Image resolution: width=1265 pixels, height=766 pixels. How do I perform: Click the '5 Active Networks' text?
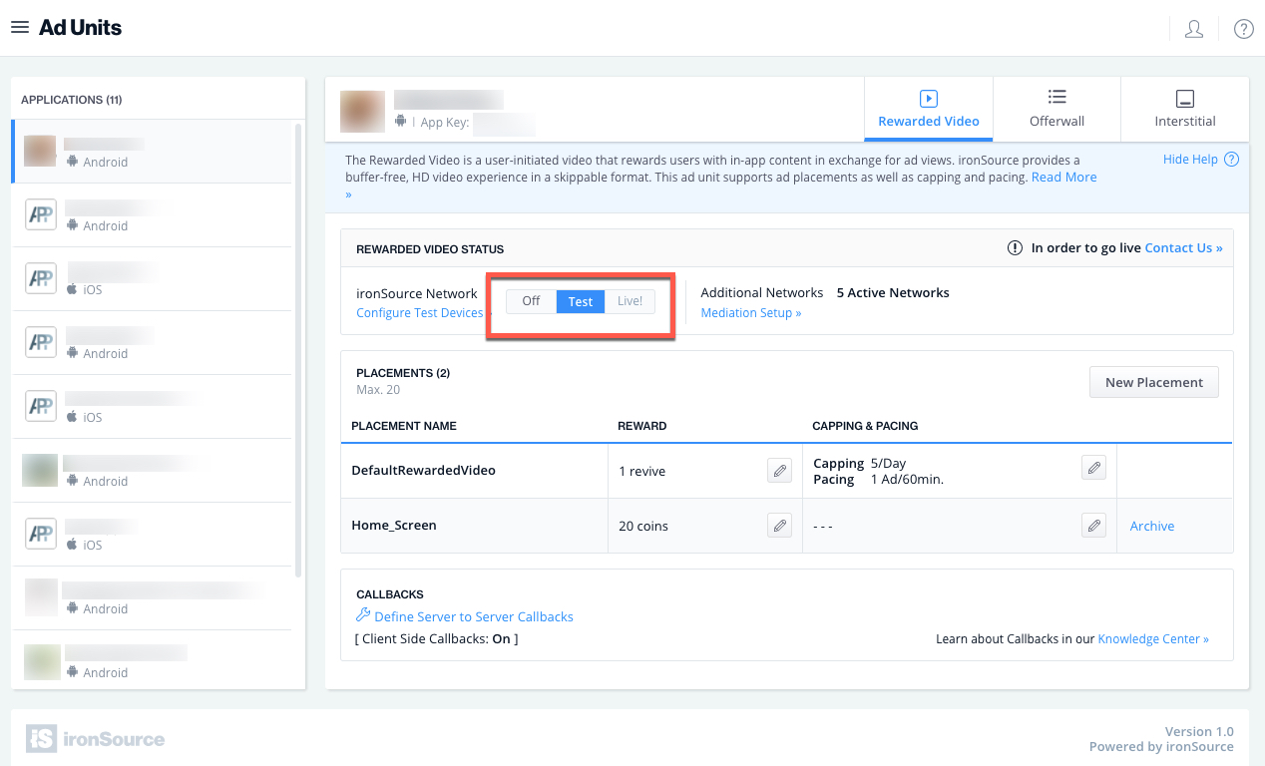coord(893,293)
